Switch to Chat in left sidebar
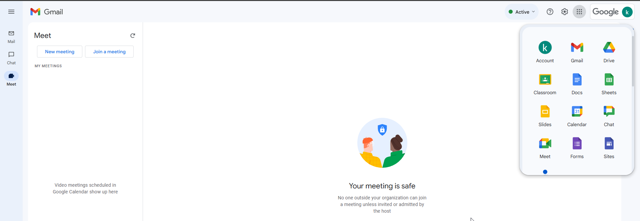Viewport: 640px width, 221px height. tap(11, 58)
